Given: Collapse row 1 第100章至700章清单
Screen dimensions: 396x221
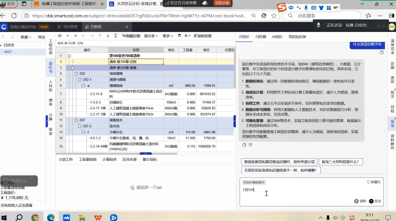Looking at the screenshot, I should (x=69, y=56).
